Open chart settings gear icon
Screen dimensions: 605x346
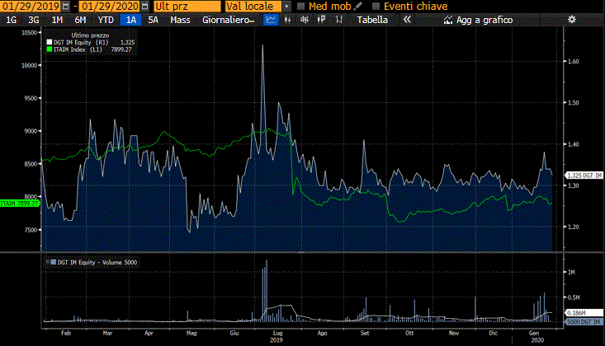572,19
